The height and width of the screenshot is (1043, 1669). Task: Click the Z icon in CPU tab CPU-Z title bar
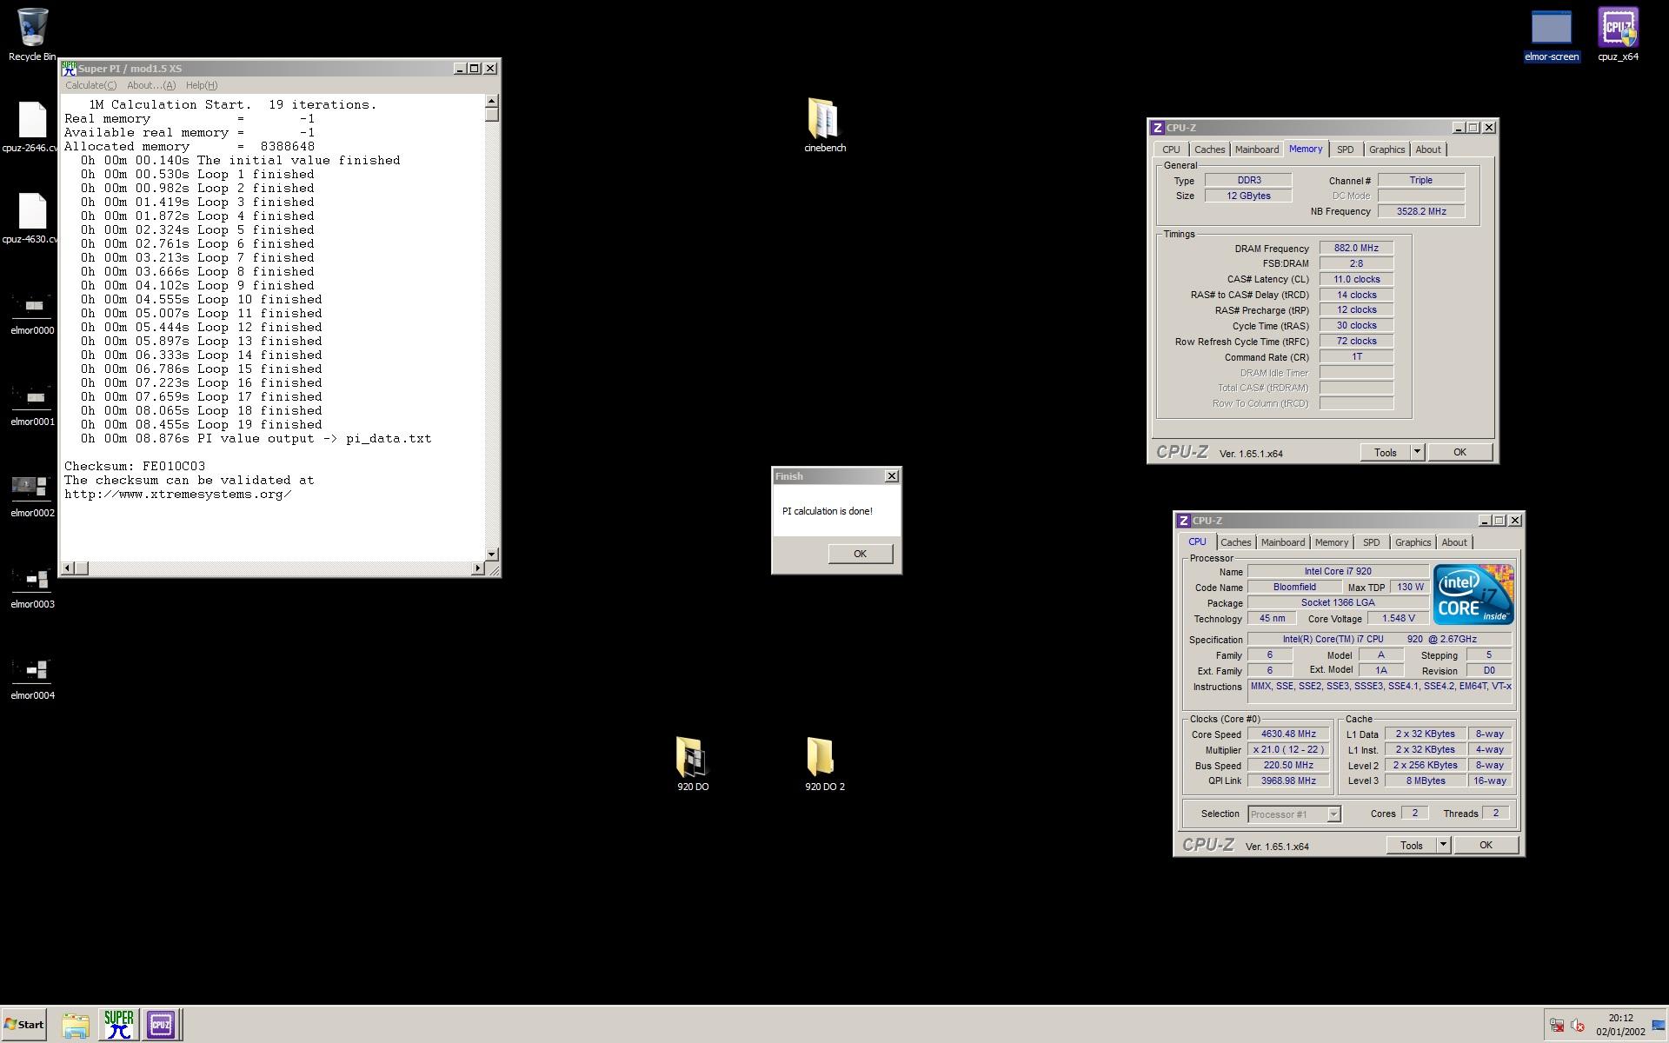click(1183, 521)
